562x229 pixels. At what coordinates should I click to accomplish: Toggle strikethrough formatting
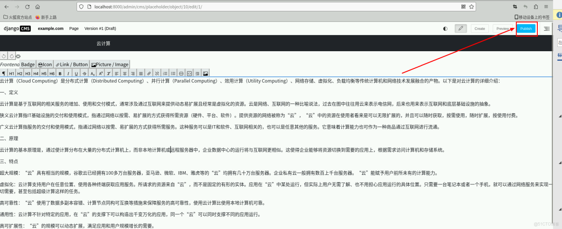click(x=84, y=73)
